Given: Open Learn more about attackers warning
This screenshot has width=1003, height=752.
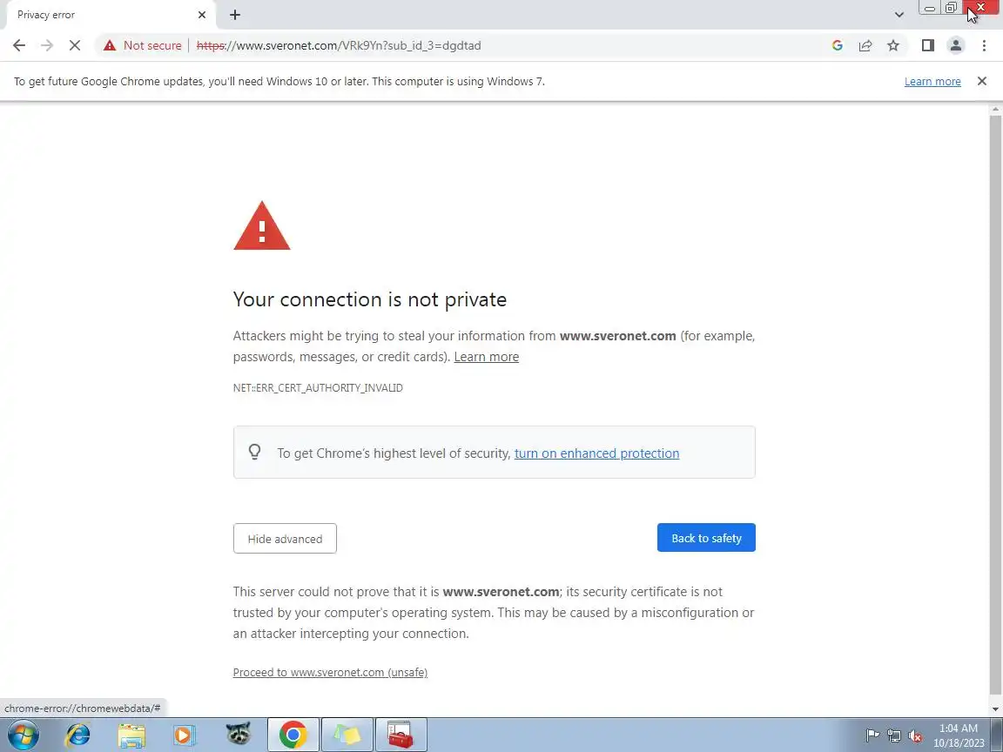Looking at the screenshot, I should coord(486,357).
